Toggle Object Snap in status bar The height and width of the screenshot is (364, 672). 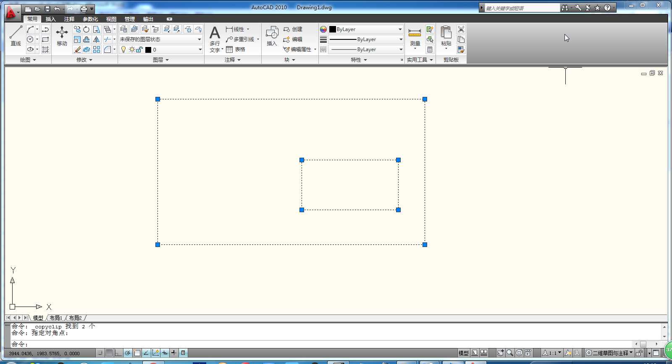pyautogui.click(x=137, y=353)
